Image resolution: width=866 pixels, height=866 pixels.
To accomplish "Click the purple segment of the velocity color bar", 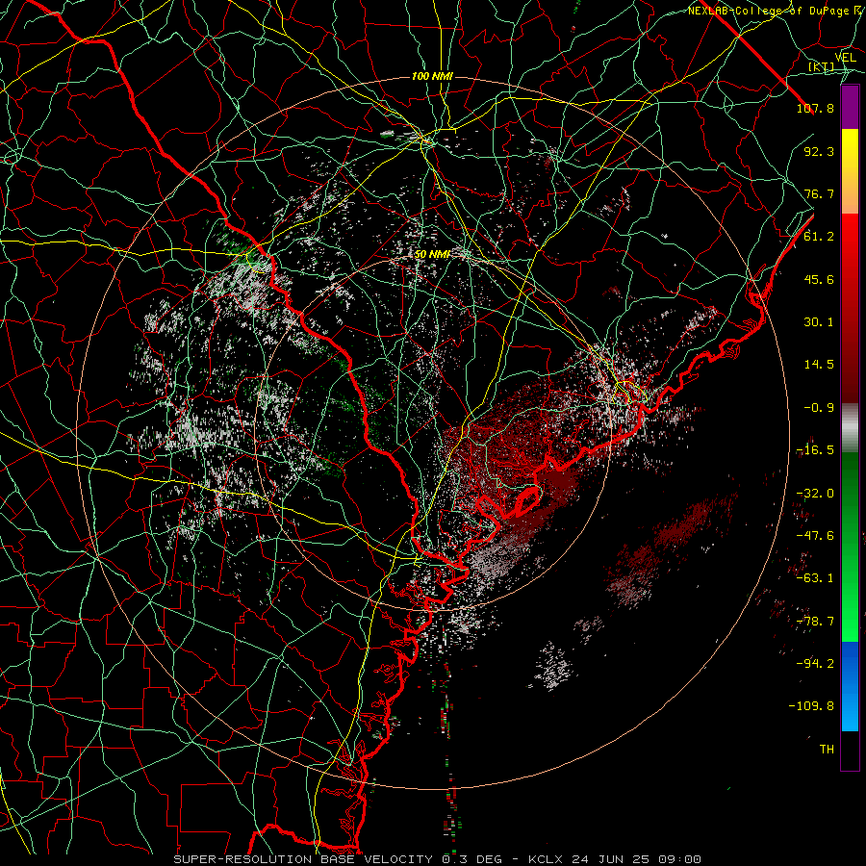I will click(850, 108).
